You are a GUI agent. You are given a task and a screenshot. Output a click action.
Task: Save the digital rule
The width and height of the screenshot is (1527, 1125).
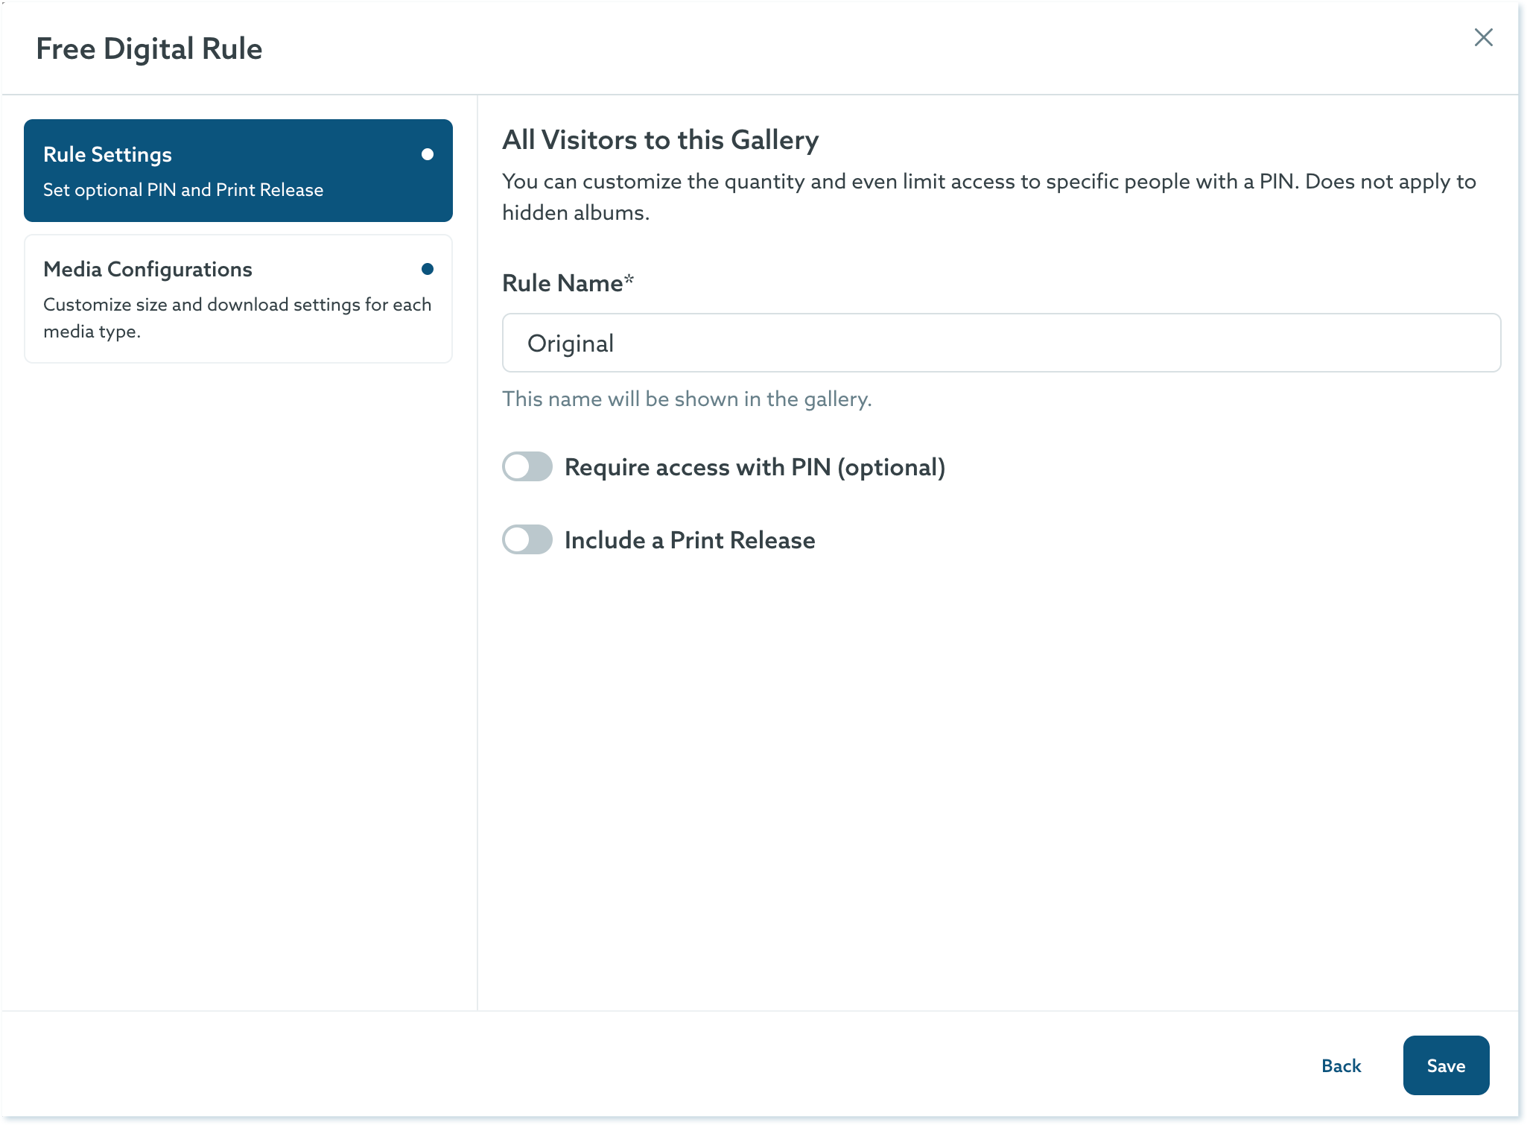[1446, 1066]
